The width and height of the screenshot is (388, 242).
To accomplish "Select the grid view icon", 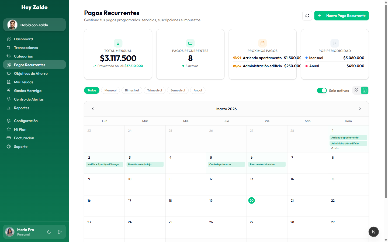I will coord(357,90).
